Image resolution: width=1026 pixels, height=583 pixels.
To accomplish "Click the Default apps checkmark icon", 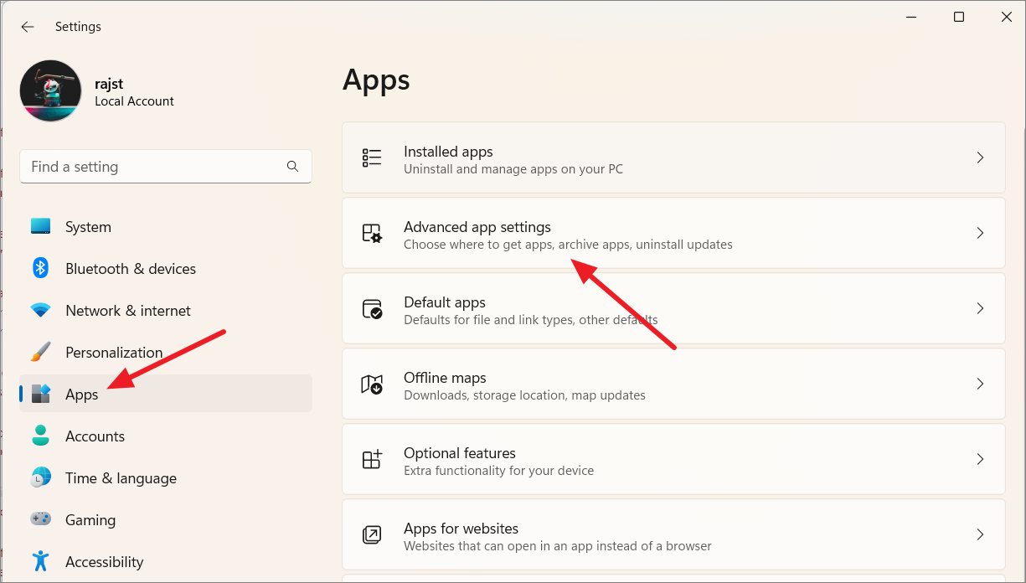I will tap(372, 308).
